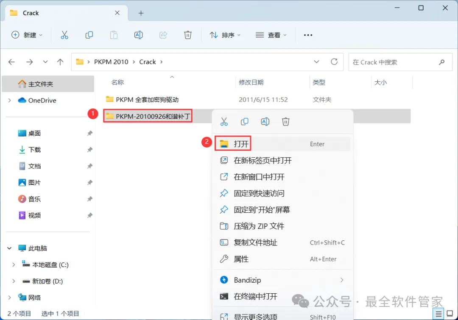
Task: Open the 排序 sort dropdown
Action: pos(225,35)
